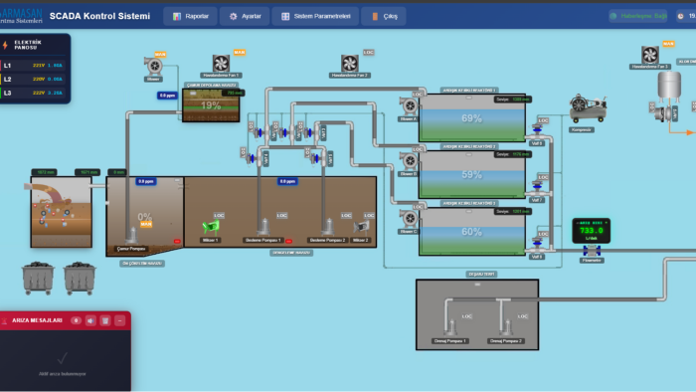Click the green Mikser 1 icon
696x392 pixels.
point(211,227)
